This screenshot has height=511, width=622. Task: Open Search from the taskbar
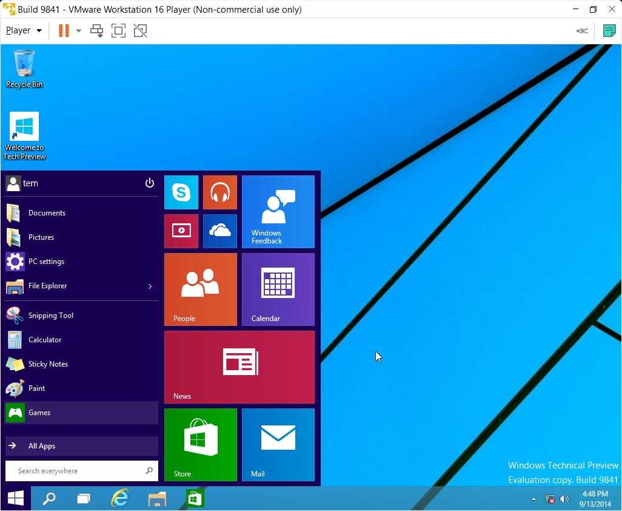point(48,498)
